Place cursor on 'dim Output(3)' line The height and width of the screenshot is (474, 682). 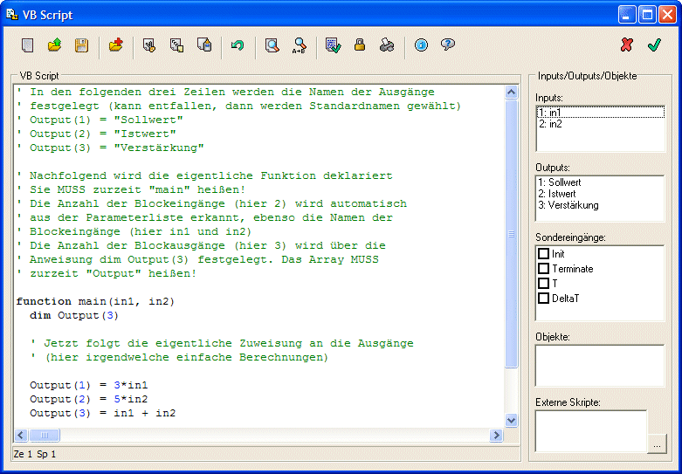[74, 315]
